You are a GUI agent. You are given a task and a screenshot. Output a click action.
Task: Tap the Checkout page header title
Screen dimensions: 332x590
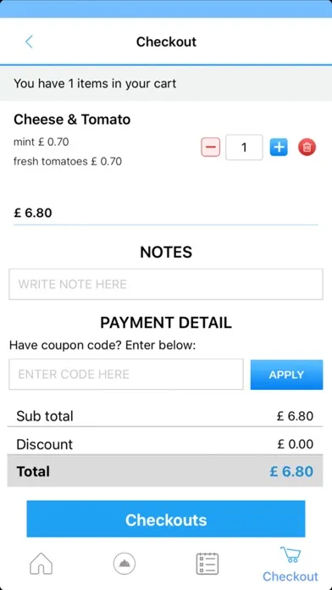166,42
